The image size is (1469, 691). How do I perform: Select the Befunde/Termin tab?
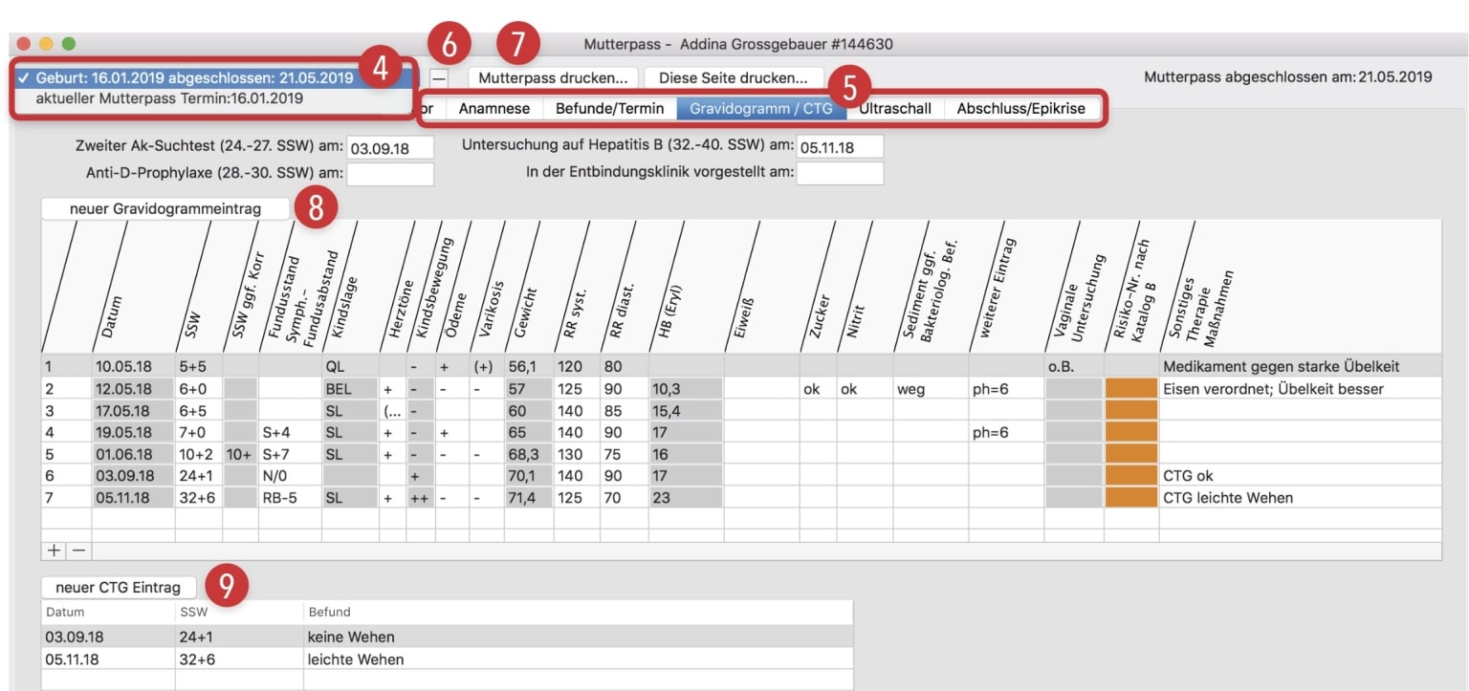(x=612, y=108)
